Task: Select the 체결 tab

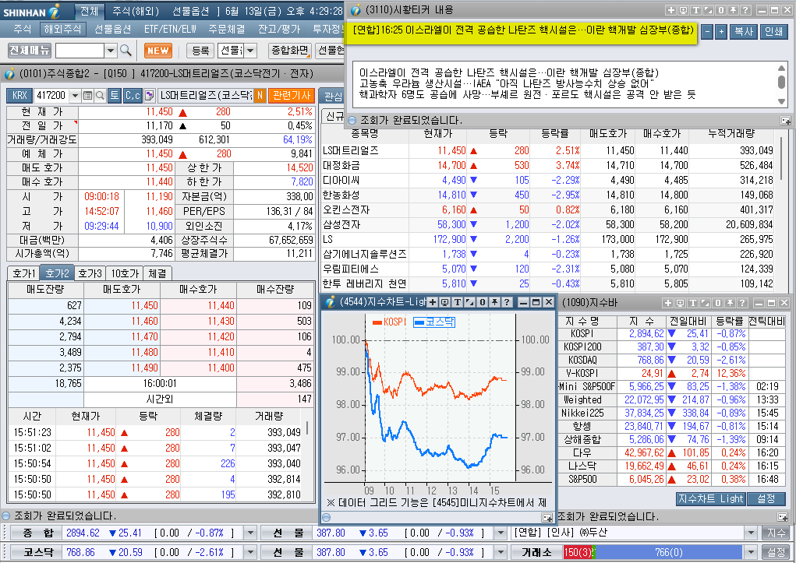Action: click(x=157, y=273)
